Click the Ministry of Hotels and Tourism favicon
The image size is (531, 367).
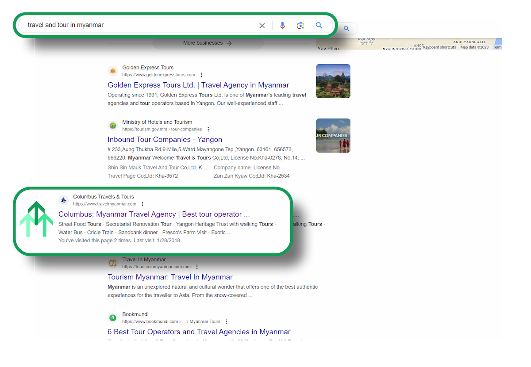(113, 126)
